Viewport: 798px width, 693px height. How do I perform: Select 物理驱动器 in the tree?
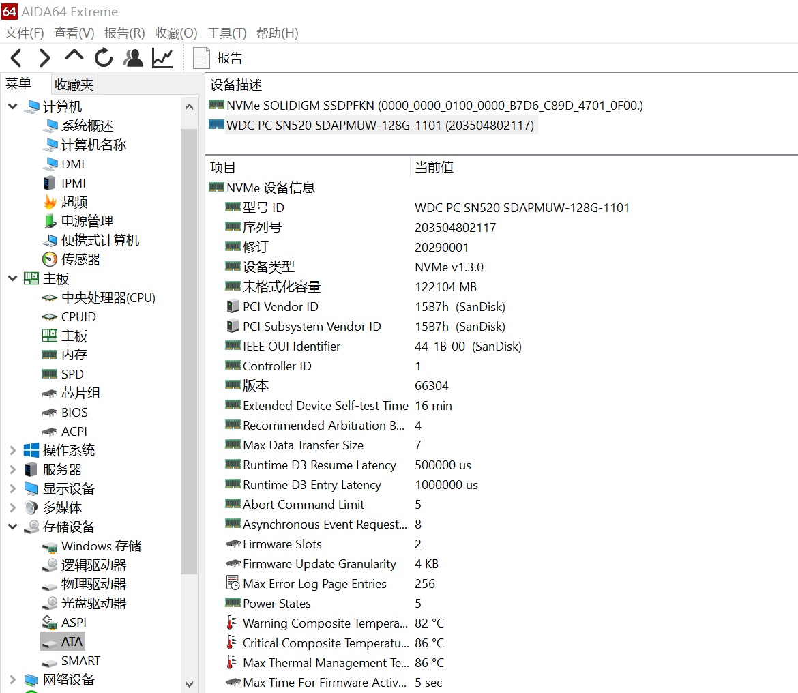[93, 584]
